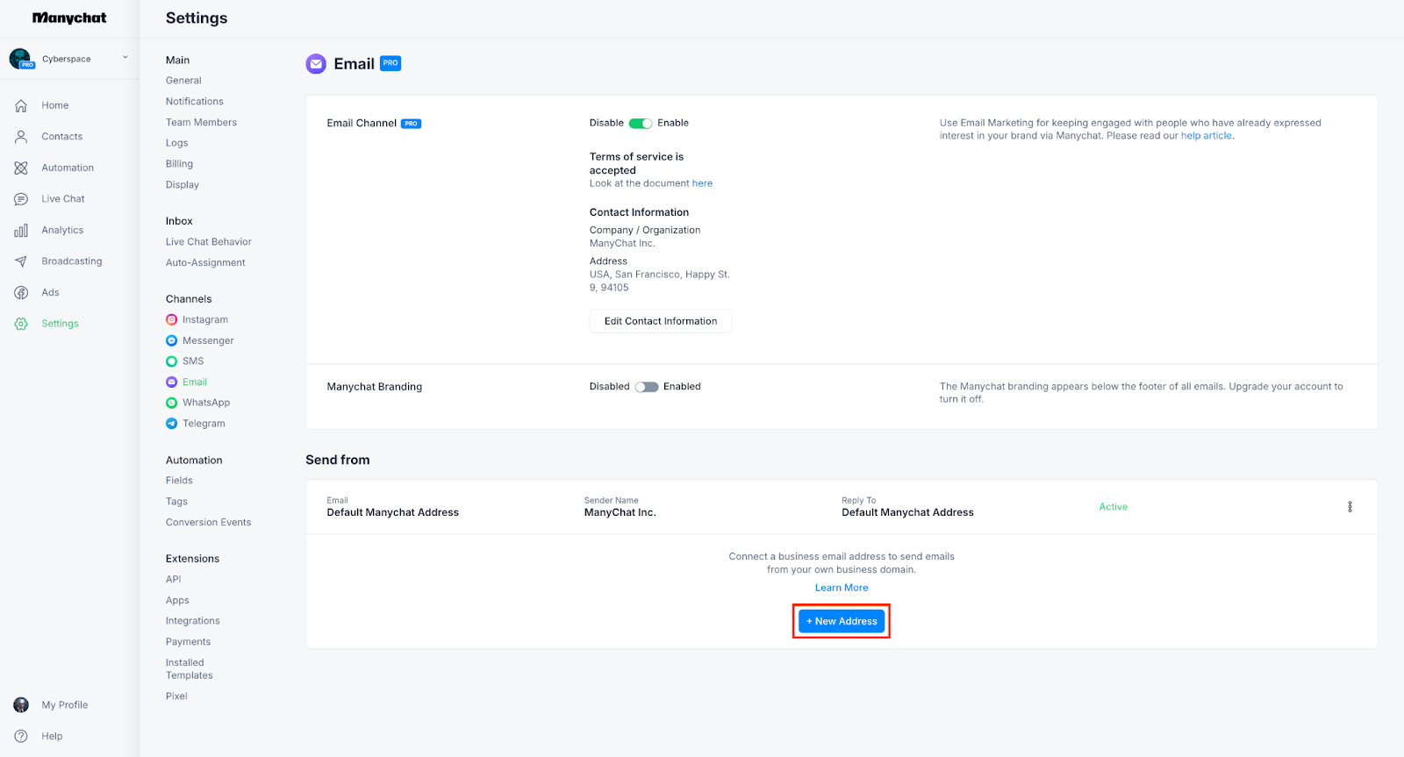Open three-dot menu for Default Manychat Address

pos(1350,507)
